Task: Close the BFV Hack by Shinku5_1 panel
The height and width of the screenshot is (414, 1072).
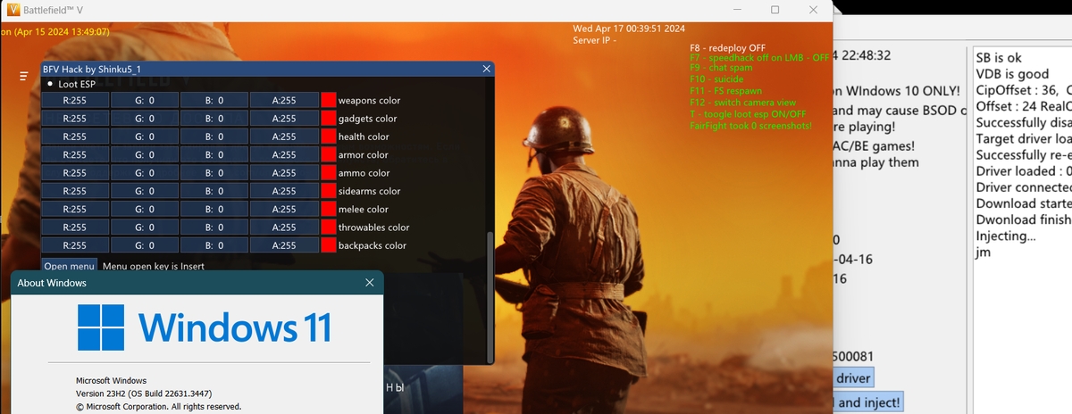Action: click(486, 69)
